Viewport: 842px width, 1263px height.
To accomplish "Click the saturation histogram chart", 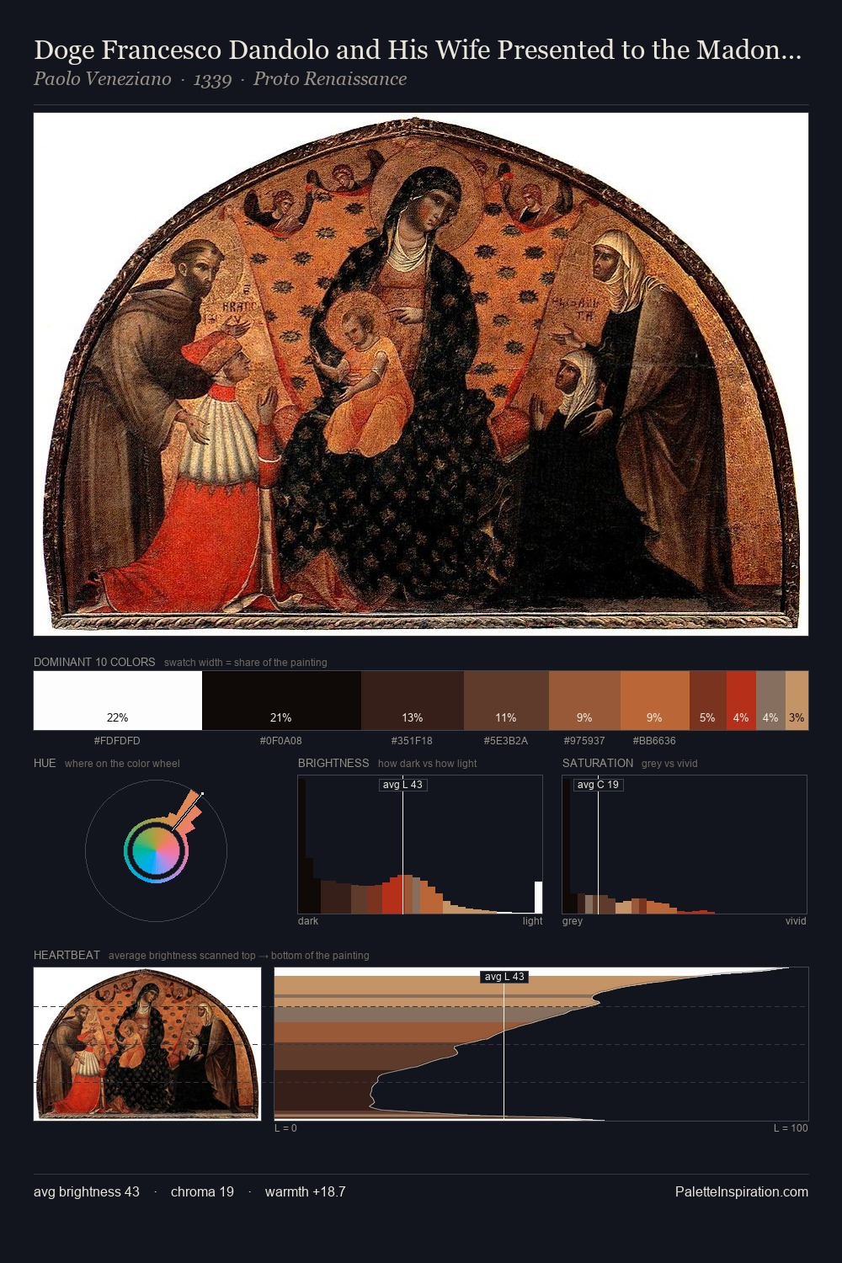I will point(685,845).
